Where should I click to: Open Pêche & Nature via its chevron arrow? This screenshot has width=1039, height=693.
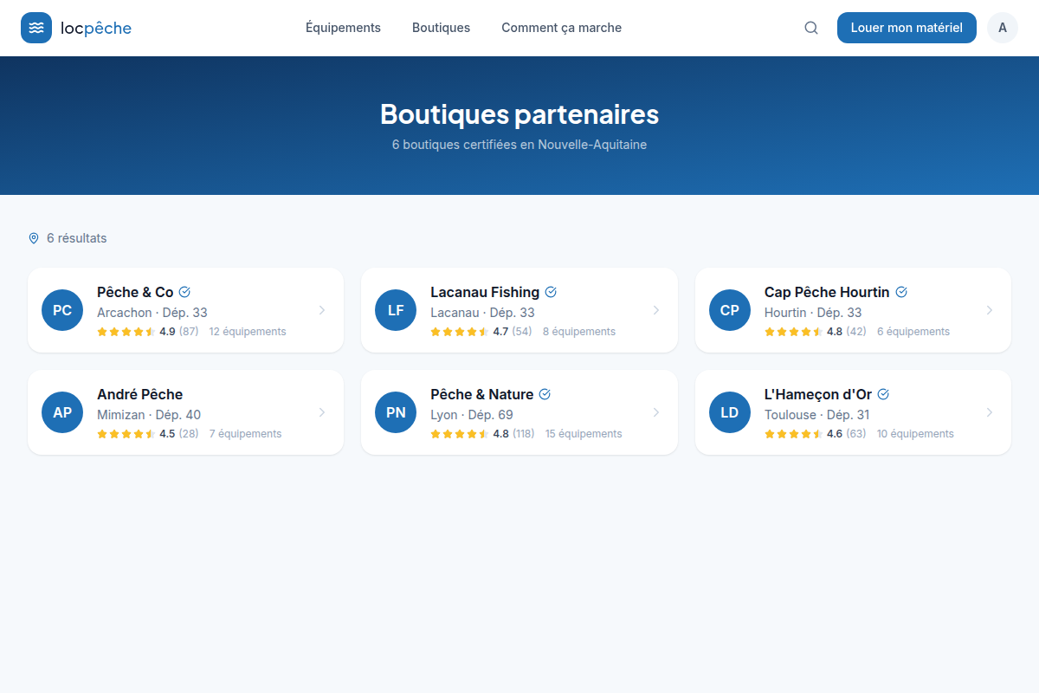tap(656, 412)
